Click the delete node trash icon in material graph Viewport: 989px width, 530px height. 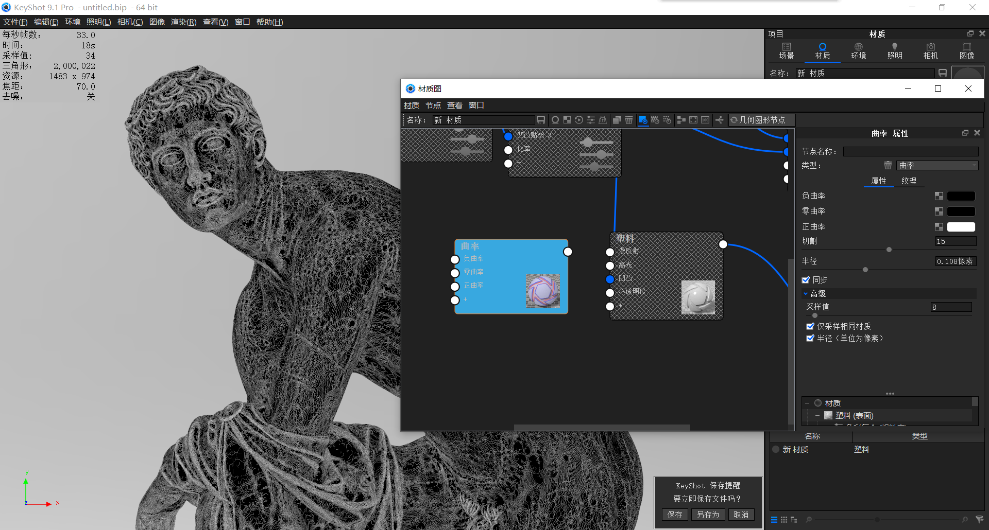coord(628,120)
